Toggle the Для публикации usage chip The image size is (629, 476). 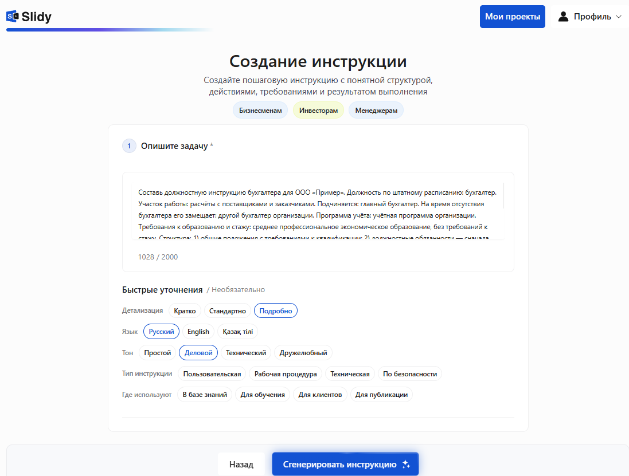pos(381,395)
